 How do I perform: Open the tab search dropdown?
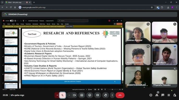click(x=2, y=2)
